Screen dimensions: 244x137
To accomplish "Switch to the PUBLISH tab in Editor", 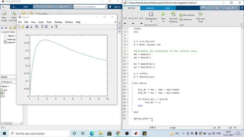I will (150, 8).
